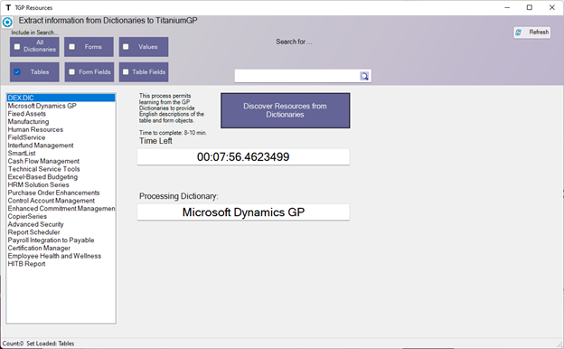Click the Refresh button
Screen dimensions: 564x349
[531, 33]
